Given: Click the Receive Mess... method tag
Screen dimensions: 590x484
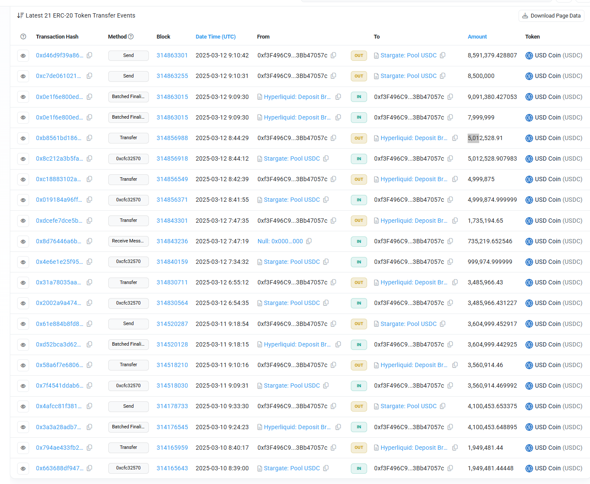Looking at the screenshot, I should [x=128, y=241].
